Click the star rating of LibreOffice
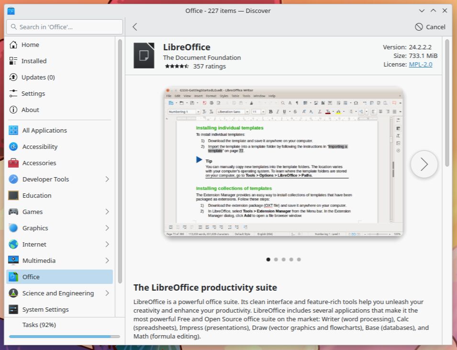 [177, 66]
